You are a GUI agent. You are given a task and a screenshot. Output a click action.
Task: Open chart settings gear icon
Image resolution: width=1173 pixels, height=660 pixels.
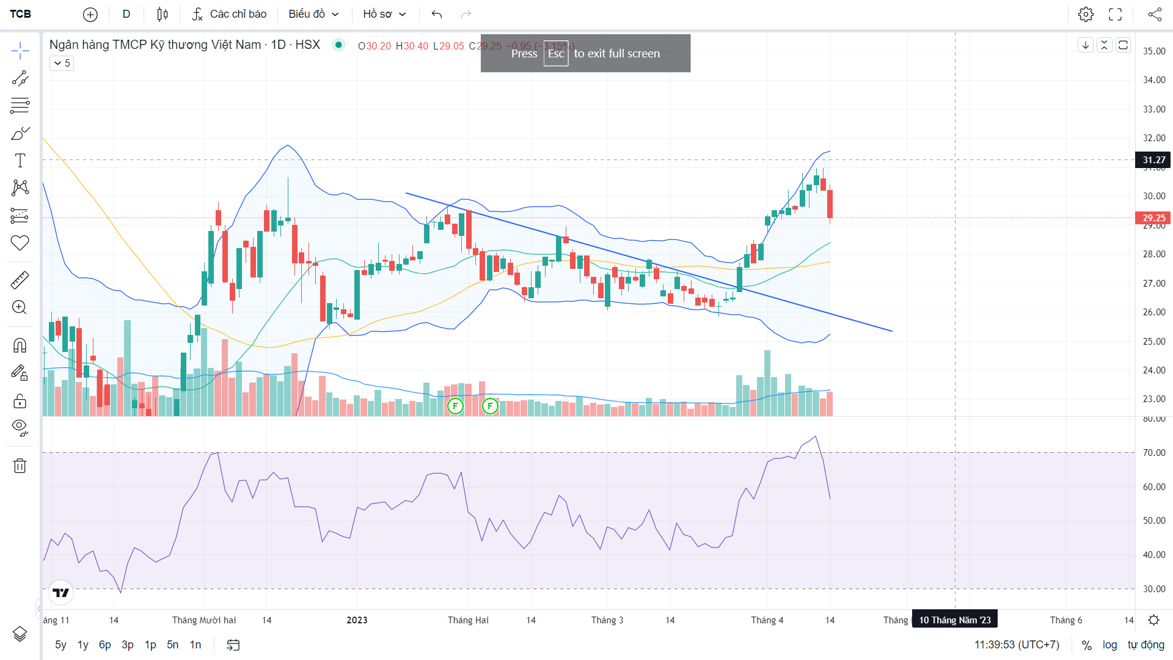pos(1086,14)
